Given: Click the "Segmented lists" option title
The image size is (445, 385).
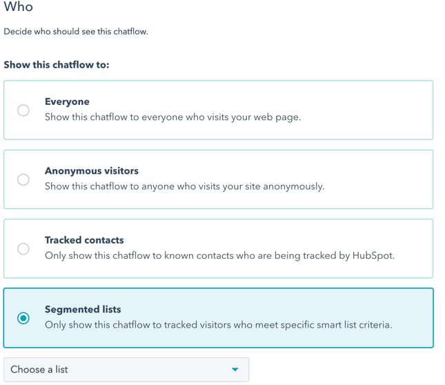Looking at the screenshot, I should 83,309.
